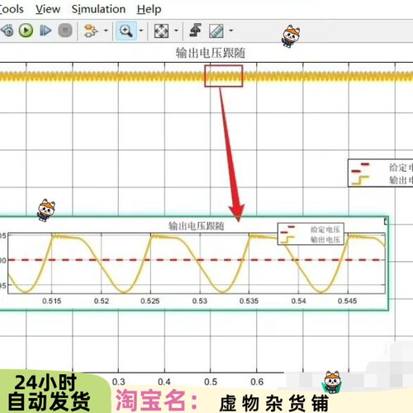Click the 0.4 tick label on main axis
Screen dimensions: 413x413
click(164, 382)
